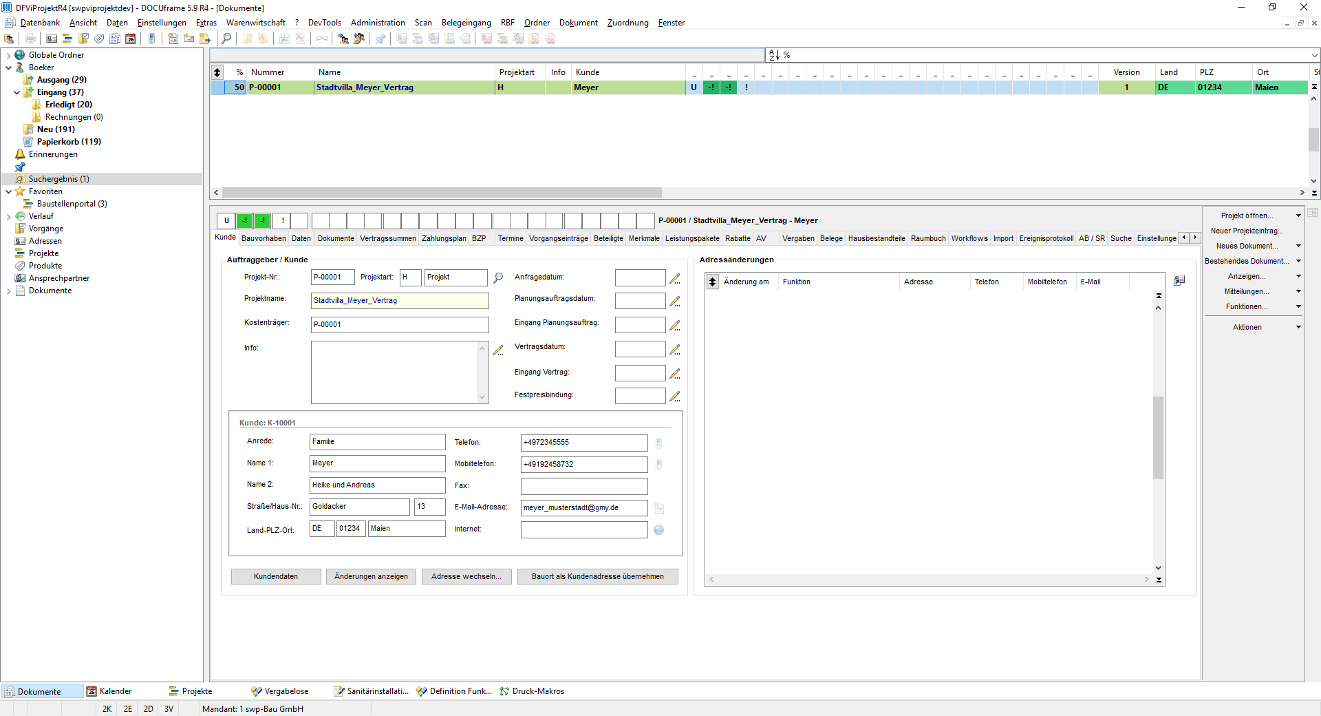This screenshot has width=1321, height=716.
Task: Open the filter combo box dropdown above list
Action: (1314, 55)
